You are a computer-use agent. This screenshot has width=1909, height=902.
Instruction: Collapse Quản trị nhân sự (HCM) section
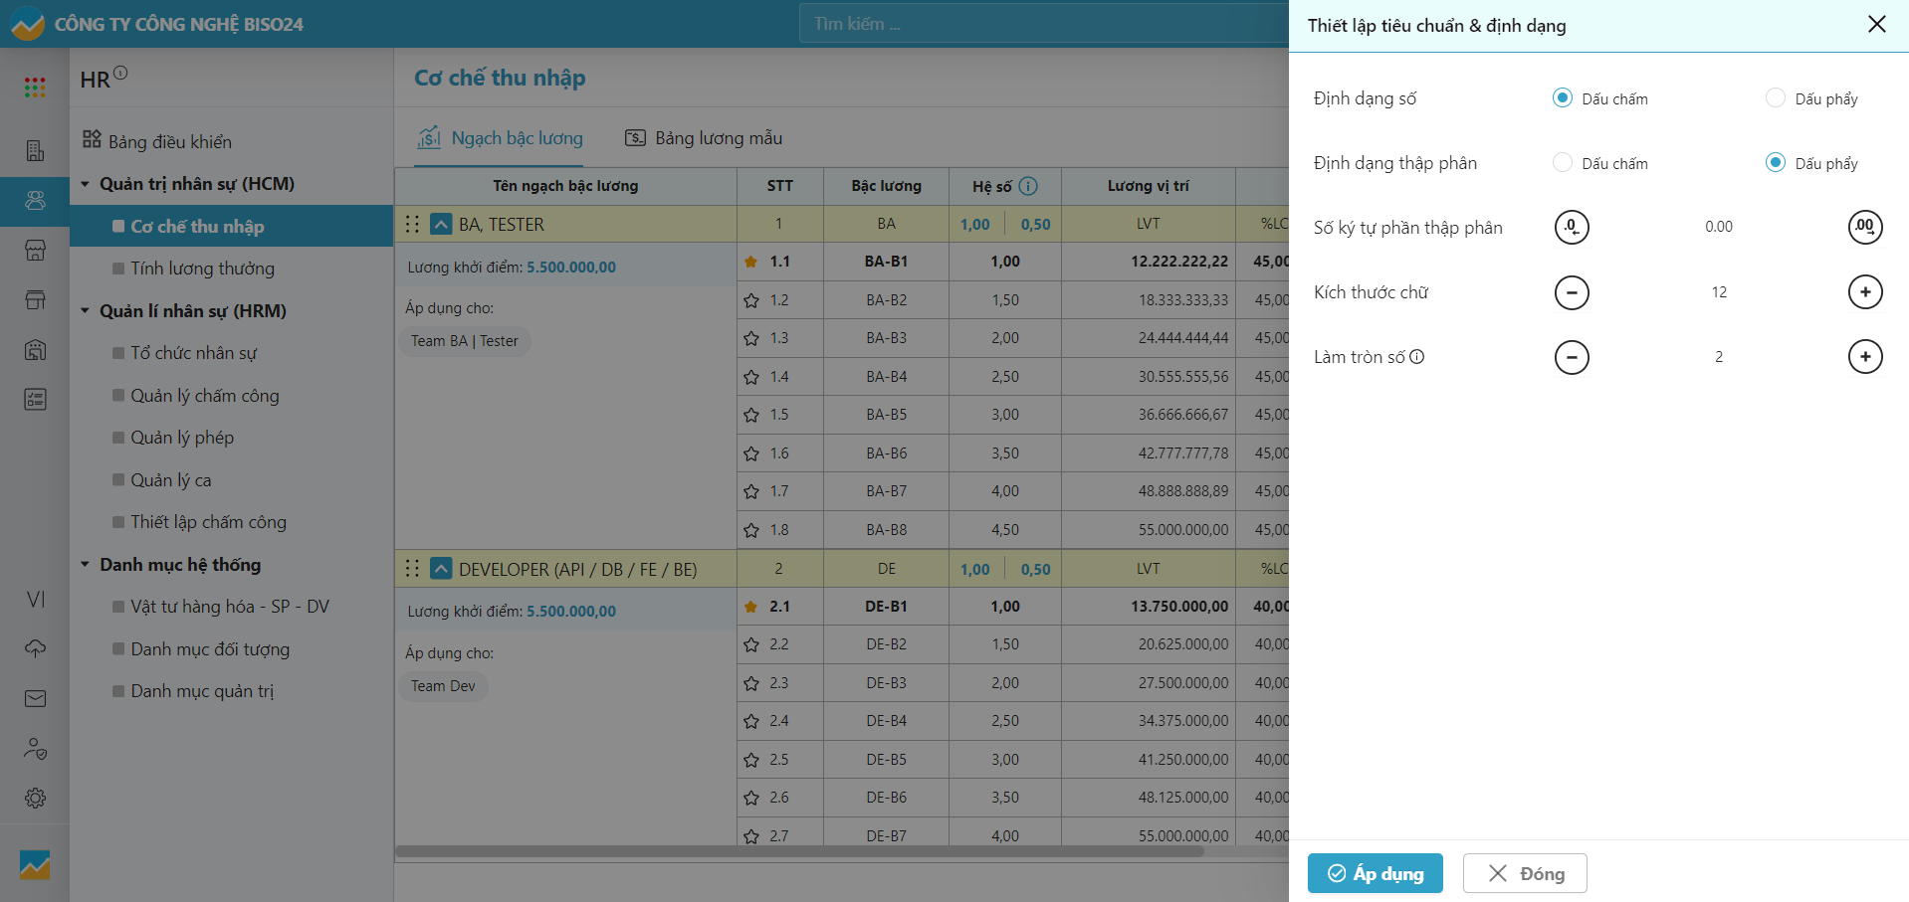coord(86,184)
